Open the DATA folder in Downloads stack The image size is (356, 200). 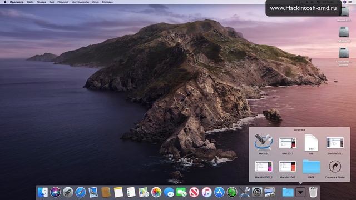tap(311, 167)
